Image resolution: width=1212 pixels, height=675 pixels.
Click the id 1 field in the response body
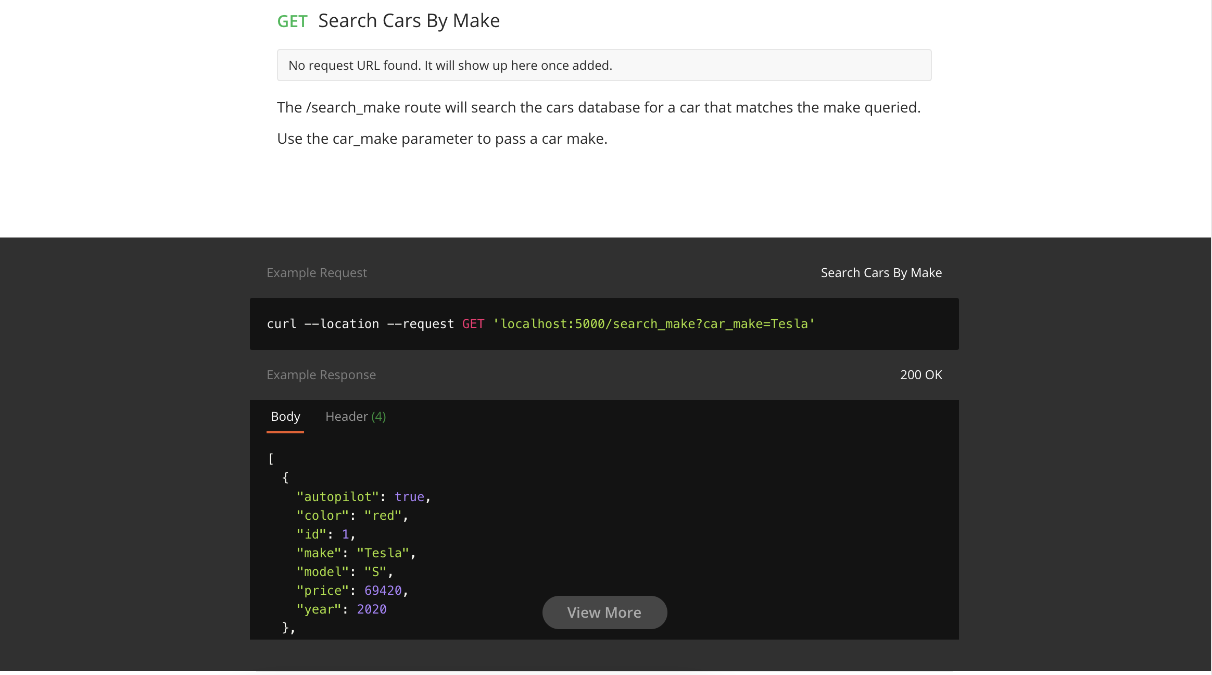click(325, 534)
